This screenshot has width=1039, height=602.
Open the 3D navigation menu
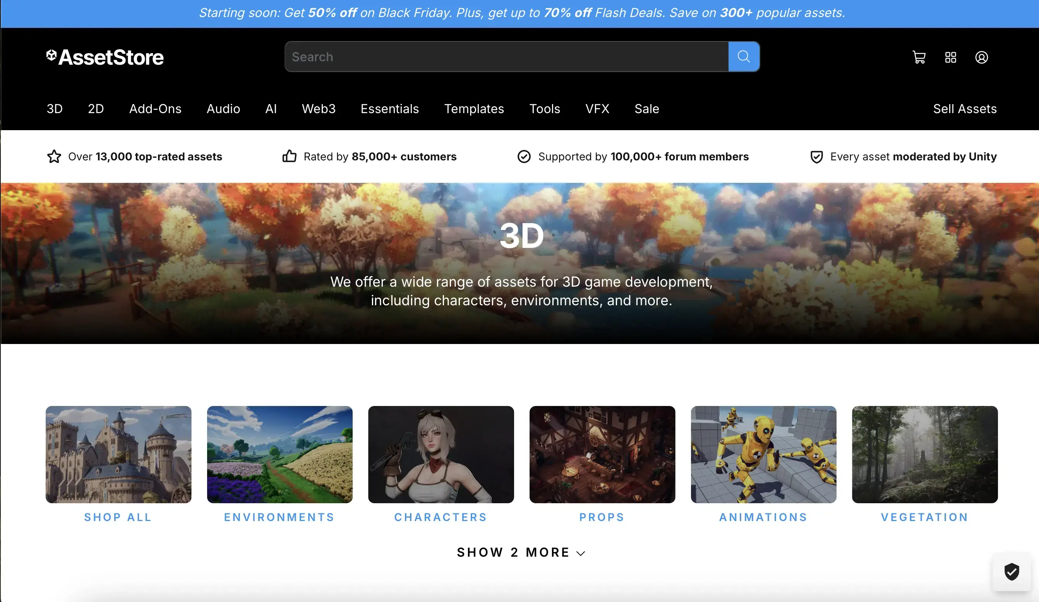coord(54,108)
